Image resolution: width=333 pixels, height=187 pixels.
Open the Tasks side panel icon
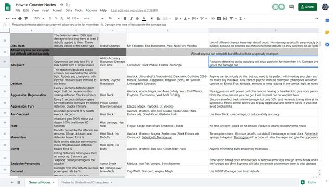click(x=327, y=45)
